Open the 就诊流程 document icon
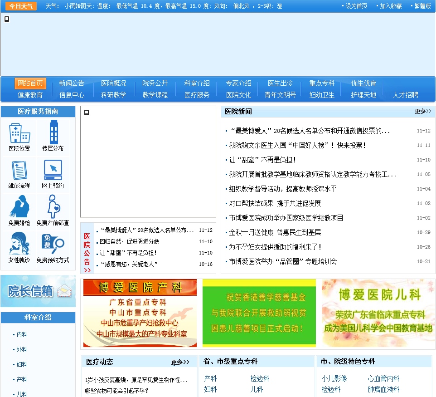 point(19,170)
